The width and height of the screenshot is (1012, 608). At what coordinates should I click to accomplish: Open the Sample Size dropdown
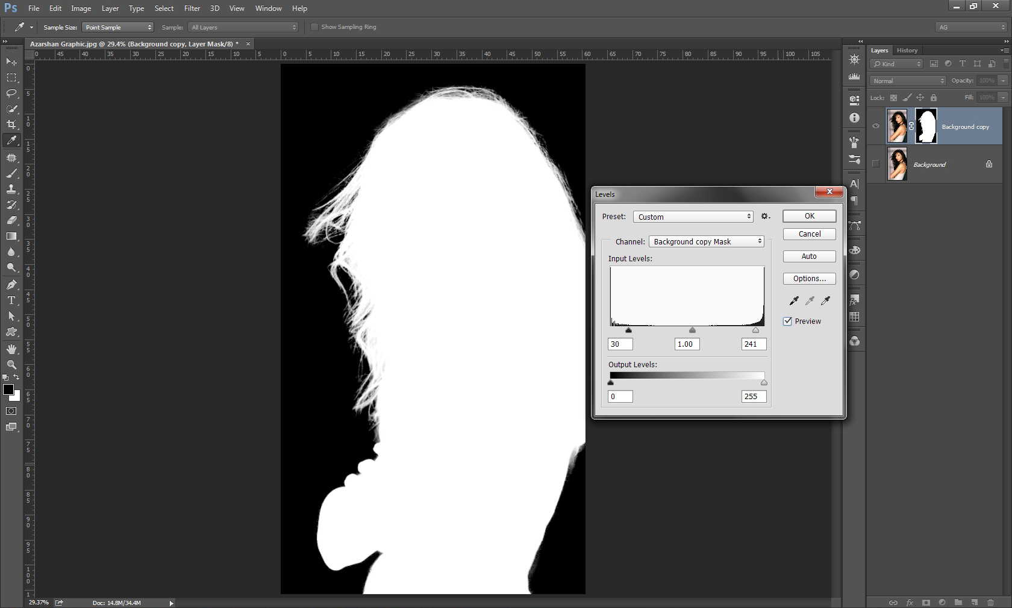(118, 27)
